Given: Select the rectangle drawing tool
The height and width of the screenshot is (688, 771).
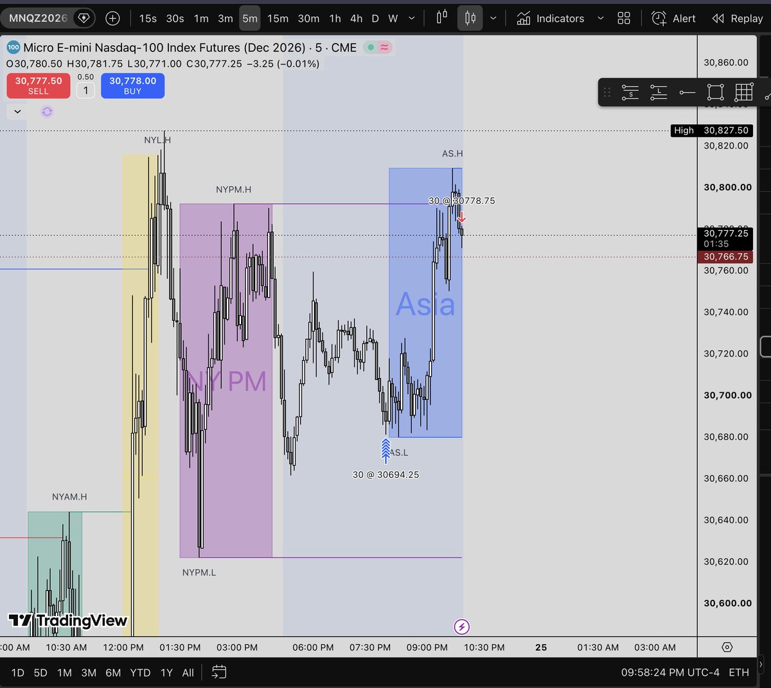Looking at the screenshot, I should point(715,93).
